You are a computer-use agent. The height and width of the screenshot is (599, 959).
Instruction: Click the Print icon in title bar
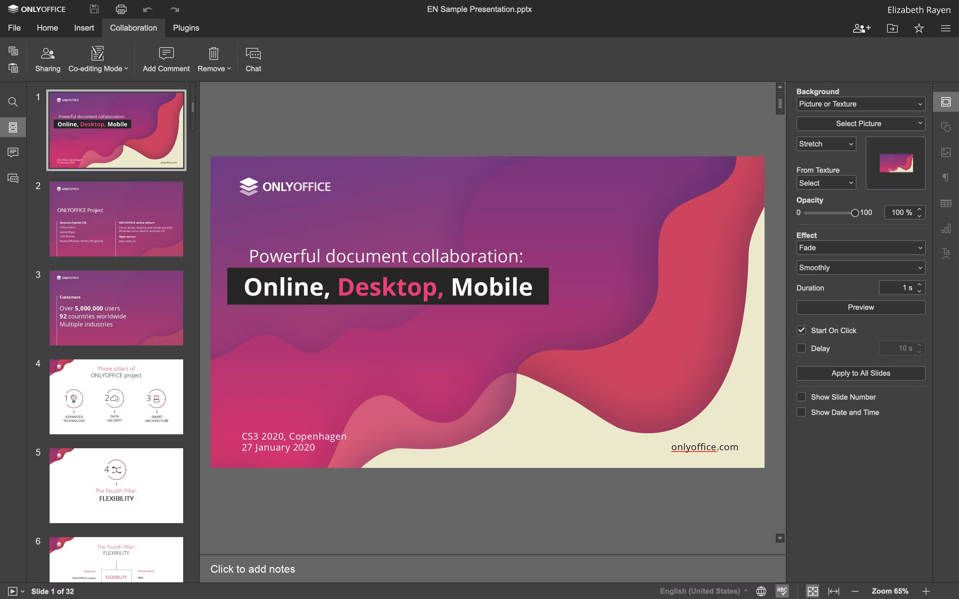(121, 9)
